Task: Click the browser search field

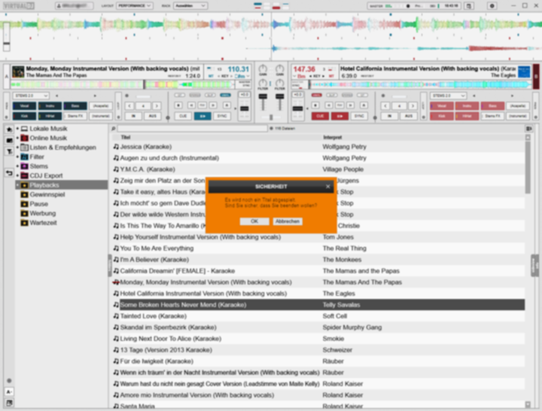Action: pyautogui.click(x=192, y=129)
